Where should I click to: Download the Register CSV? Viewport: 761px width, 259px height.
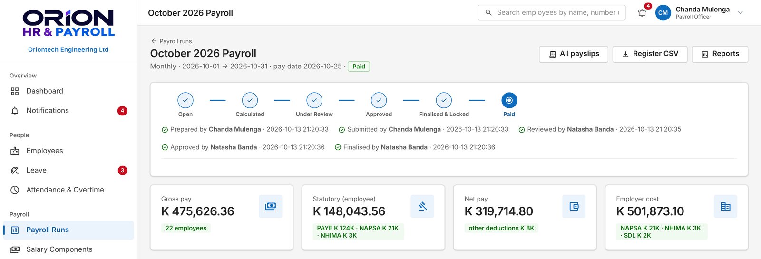[x=650, y=54]
